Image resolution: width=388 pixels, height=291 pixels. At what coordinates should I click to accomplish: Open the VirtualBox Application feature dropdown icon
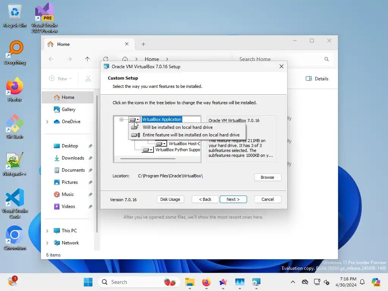pos(135,119)
